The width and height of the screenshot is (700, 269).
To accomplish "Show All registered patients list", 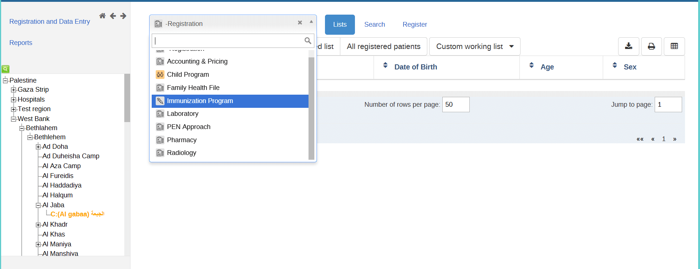I will [x=383, y=46].
